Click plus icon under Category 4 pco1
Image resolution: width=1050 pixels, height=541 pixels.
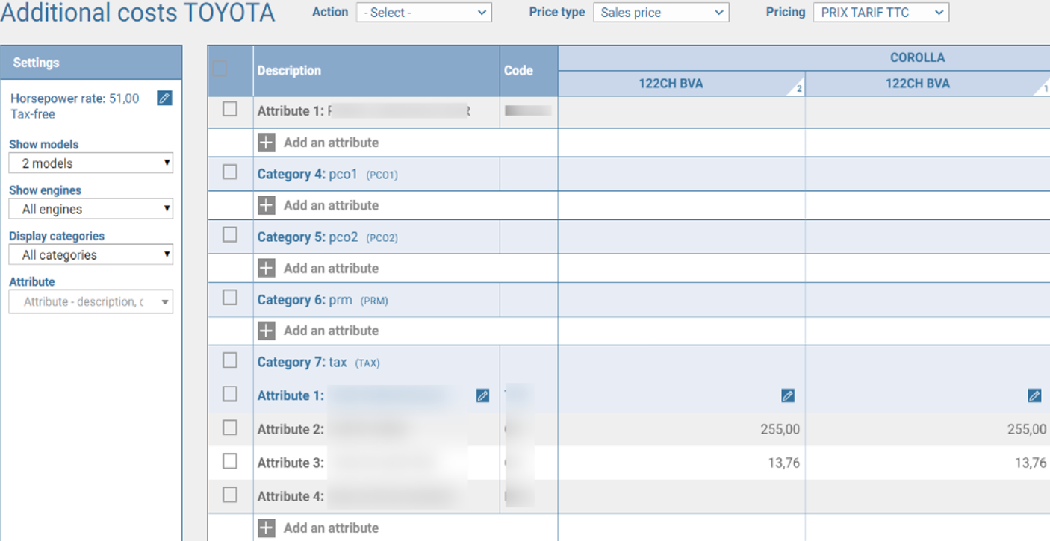click(267, 205)
